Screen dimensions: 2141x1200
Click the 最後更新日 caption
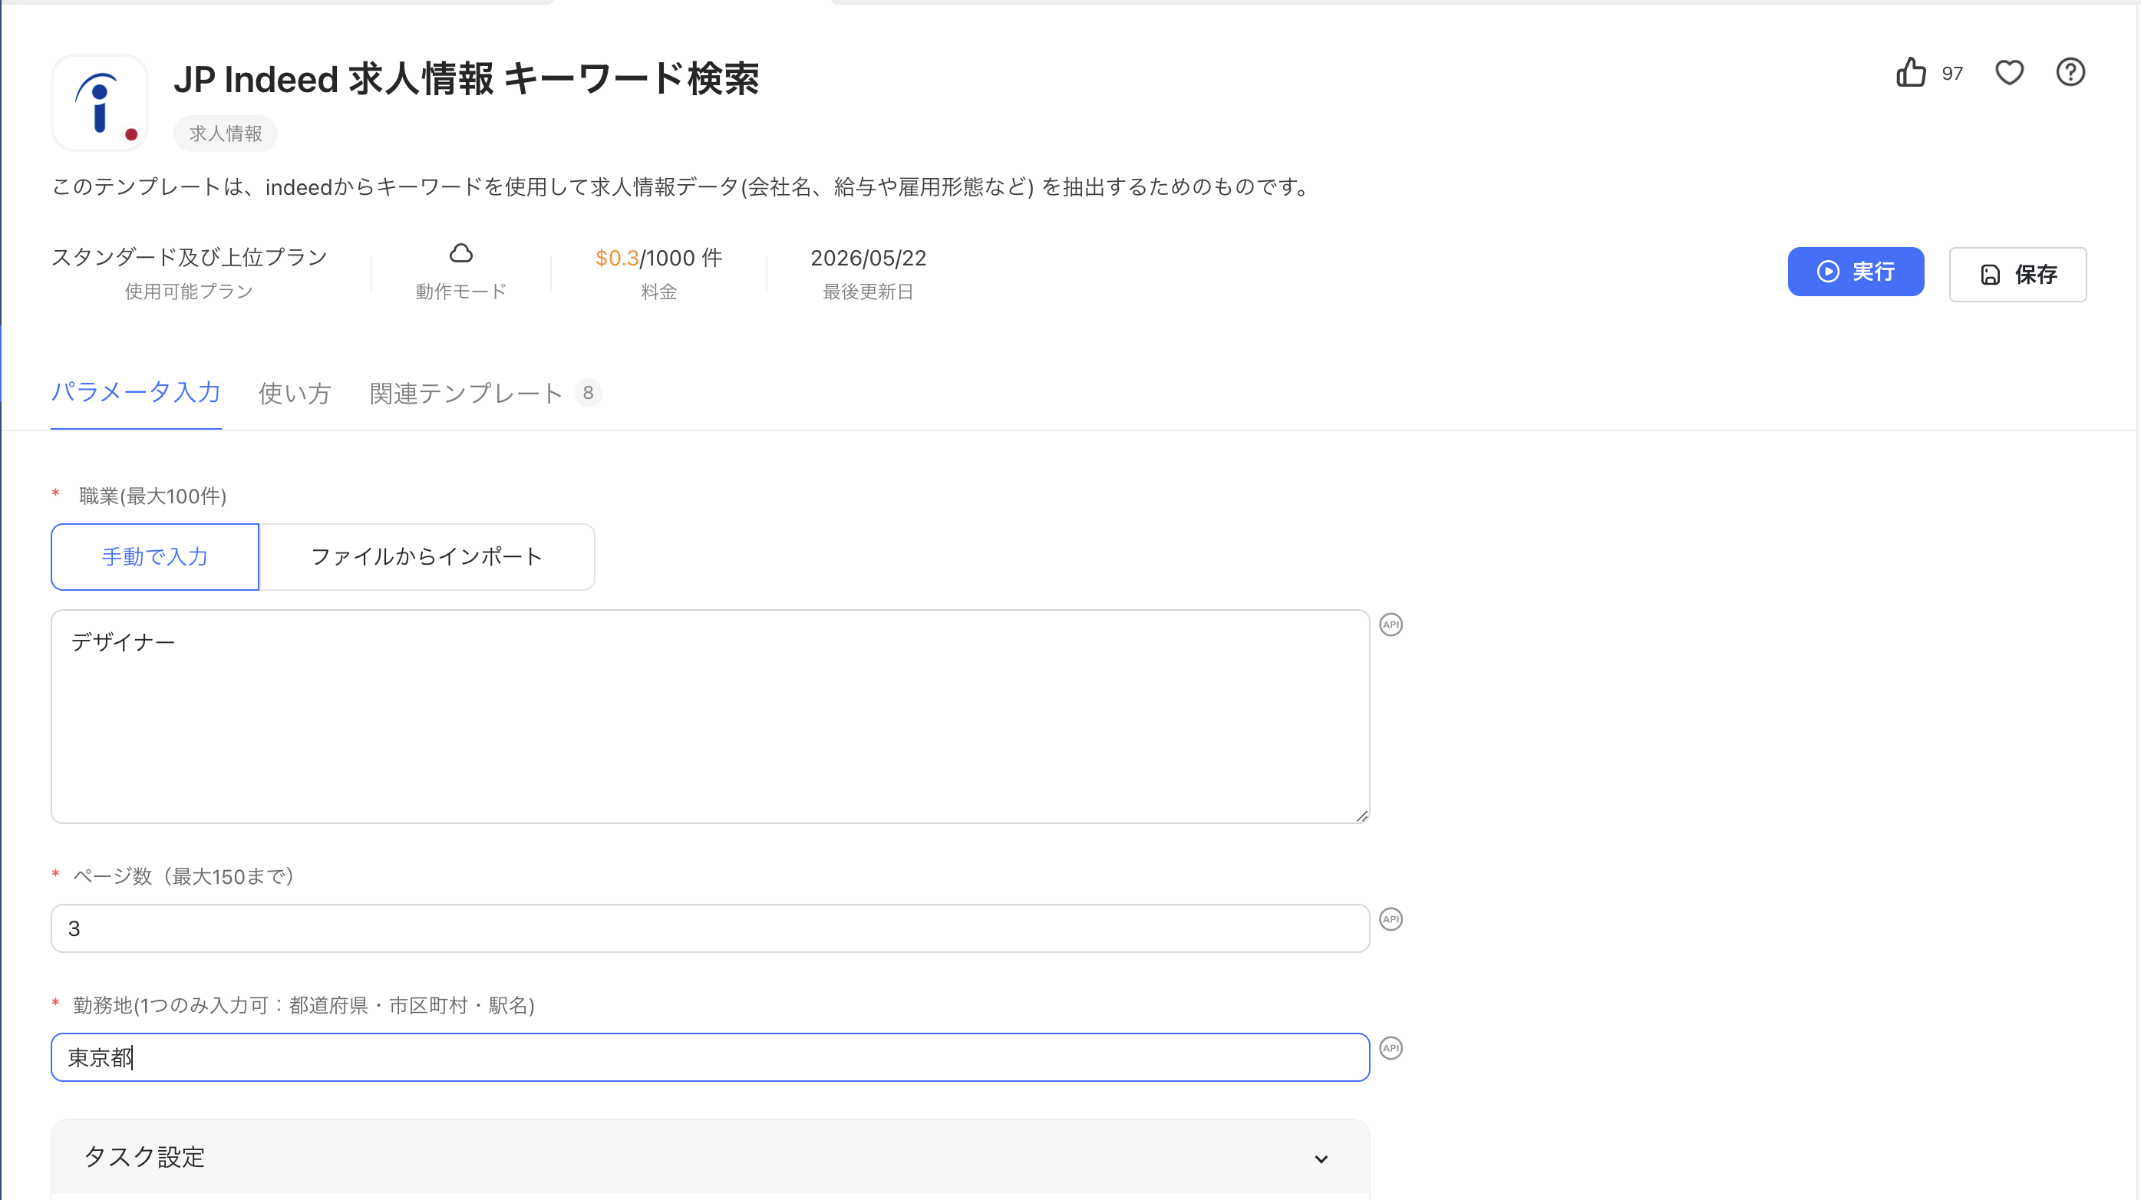click(868, 292)
